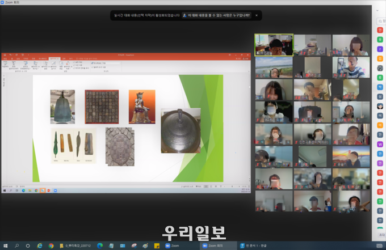Open the Slide Show ribbon tab
This screenshot has height=250, width=386.
point(54,58)
